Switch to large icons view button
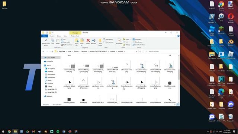This screenshot has width=238, height=134. pos(178,105)
